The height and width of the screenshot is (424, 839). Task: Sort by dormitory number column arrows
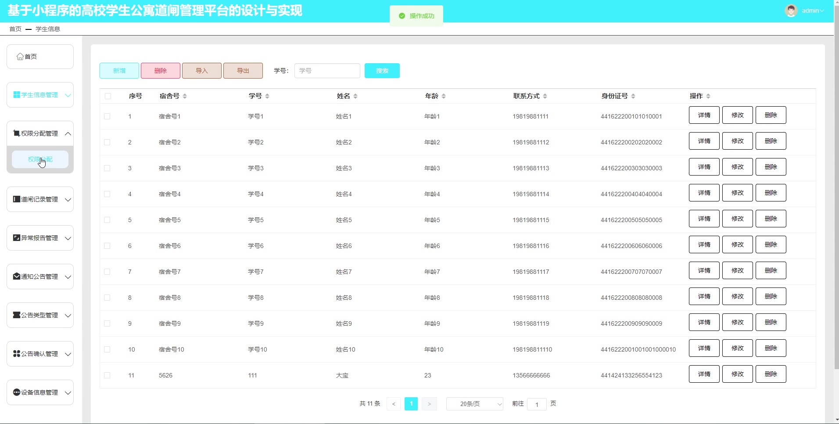[185, 96]
